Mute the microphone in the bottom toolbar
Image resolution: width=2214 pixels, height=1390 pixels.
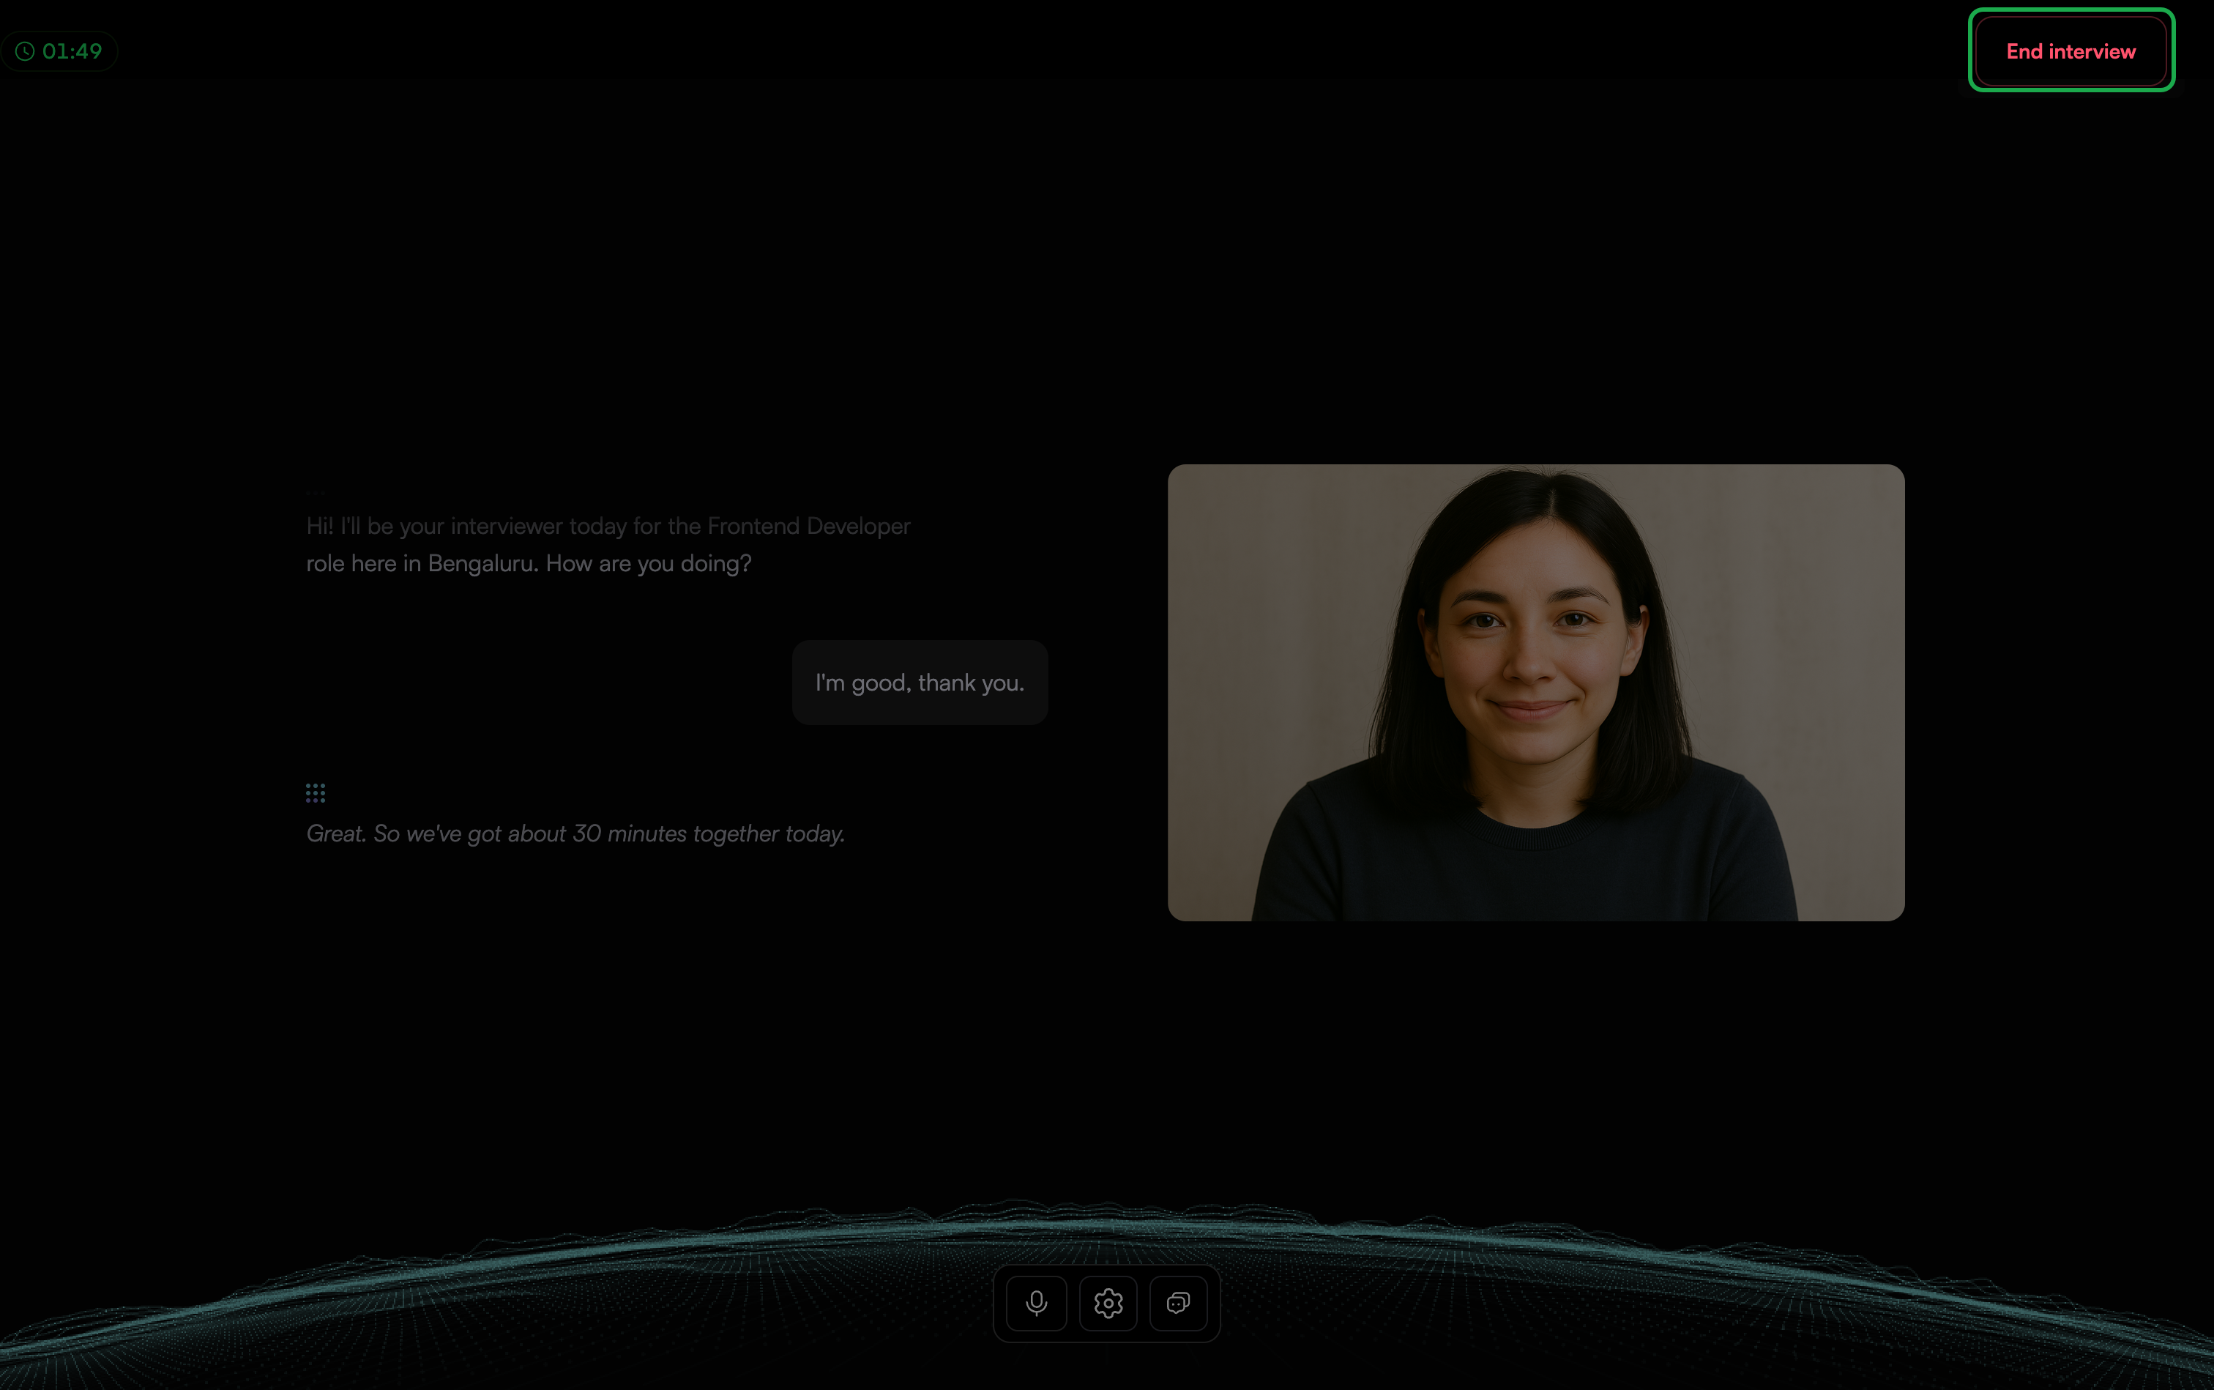pos(1036,1303)
